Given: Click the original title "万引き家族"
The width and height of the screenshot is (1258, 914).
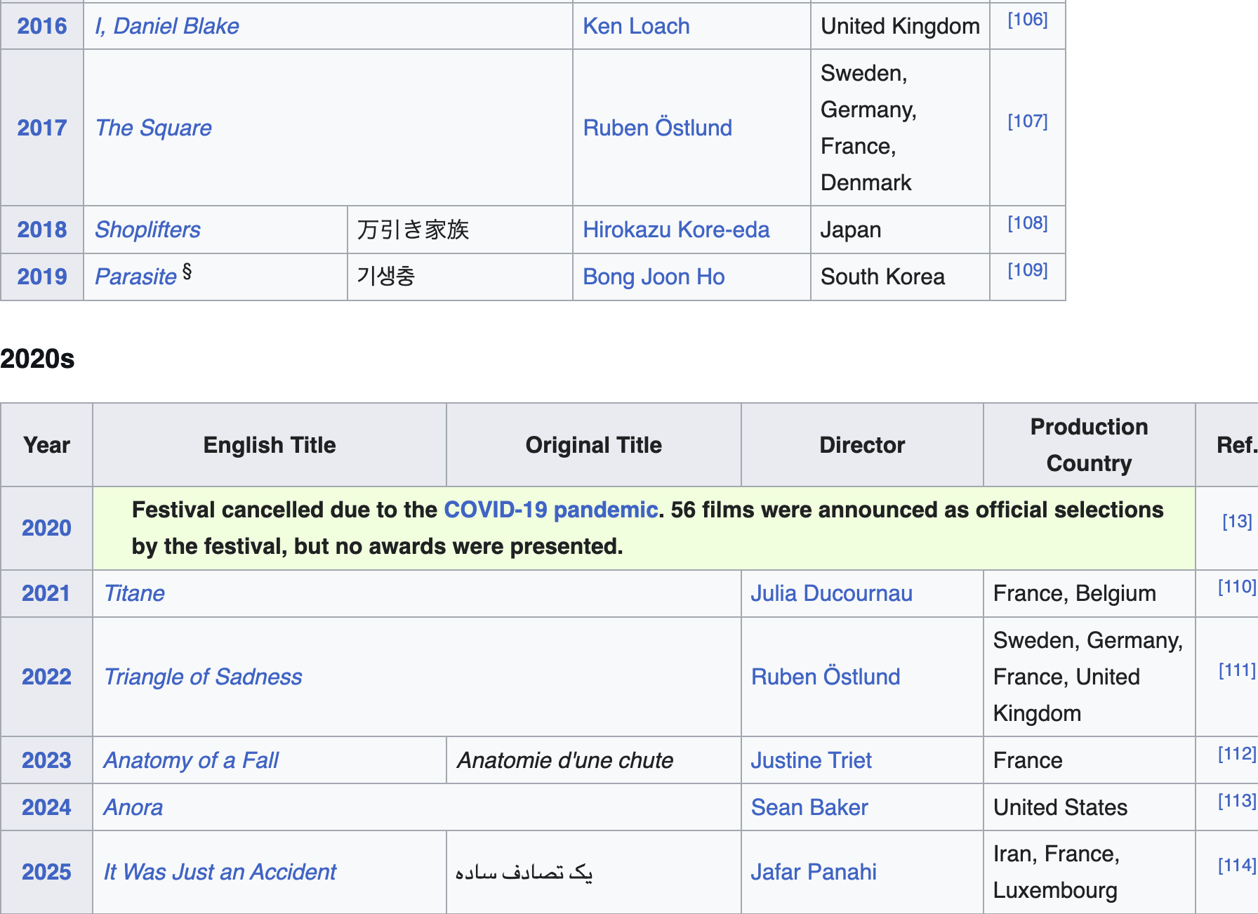Looking at the screenshot, I should pos(413,230).
